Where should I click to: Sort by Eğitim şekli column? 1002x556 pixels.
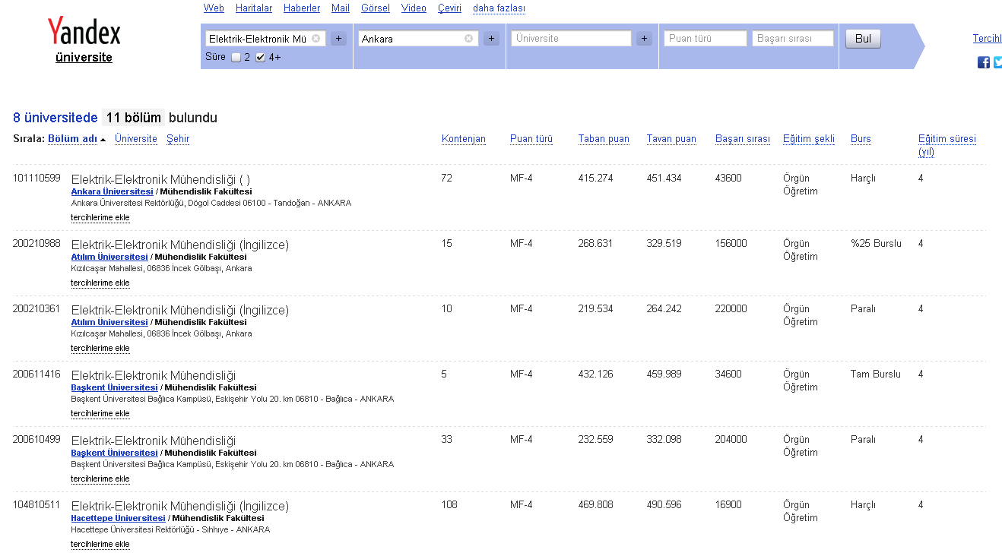pos(809,139)
